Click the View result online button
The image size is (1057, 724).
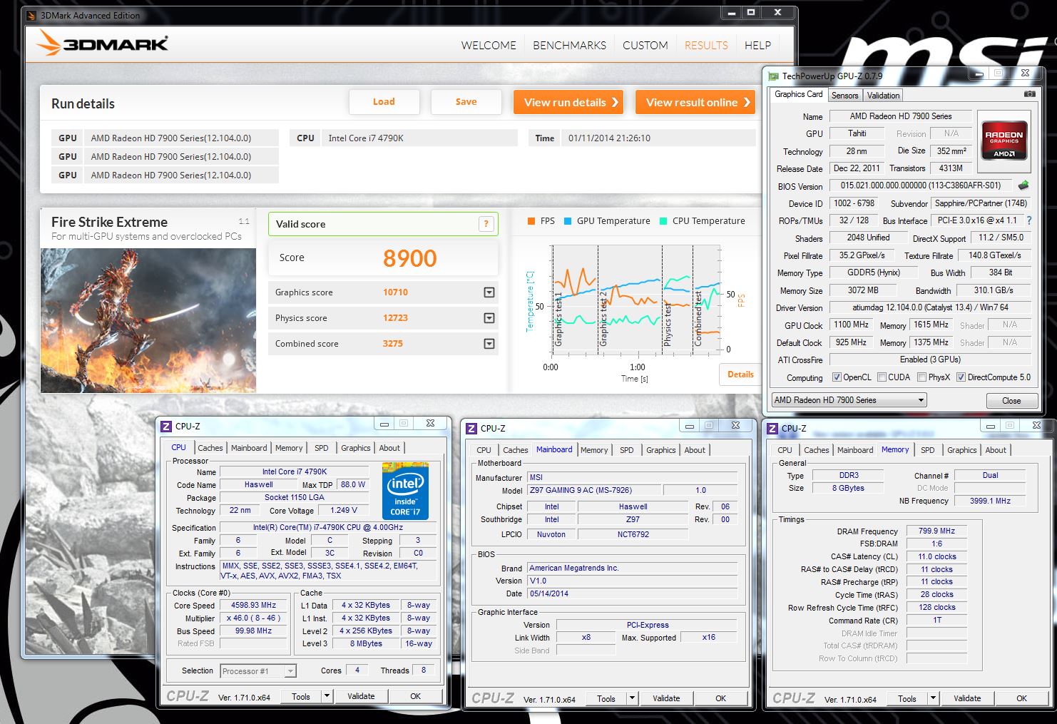695,102
